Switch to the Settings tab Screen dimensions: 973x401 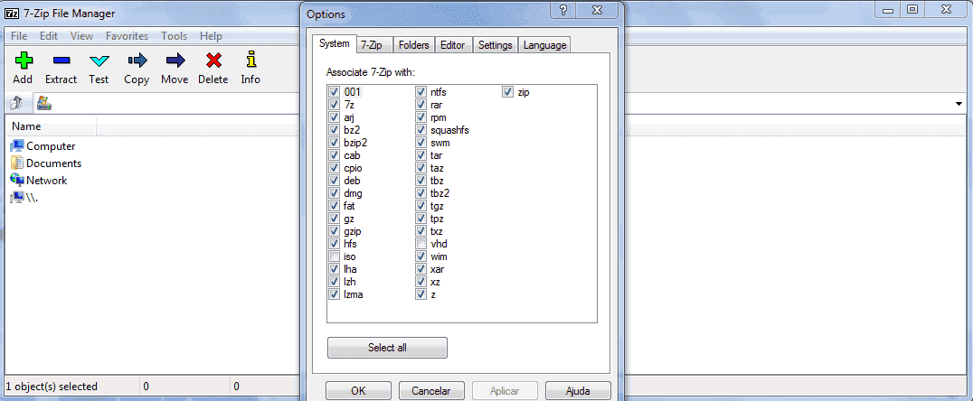[496, 44]
